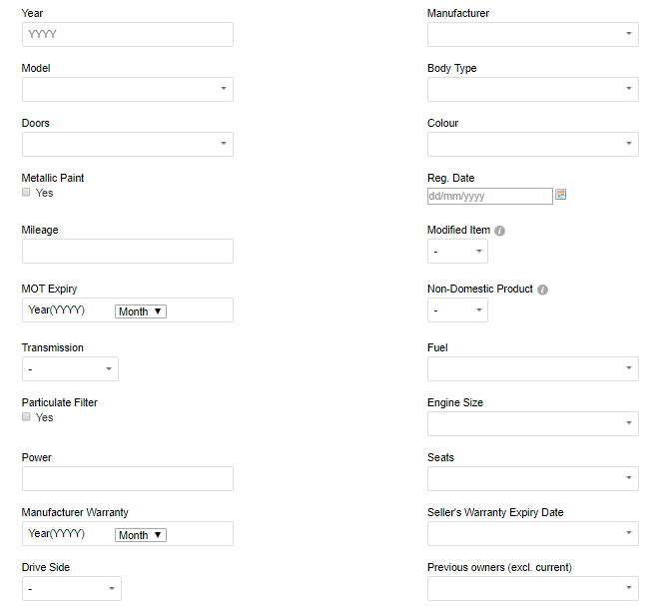Tick the Metallic Paint Yes checkbox
This screenshot has width=658, height=612.
(26, 192)
